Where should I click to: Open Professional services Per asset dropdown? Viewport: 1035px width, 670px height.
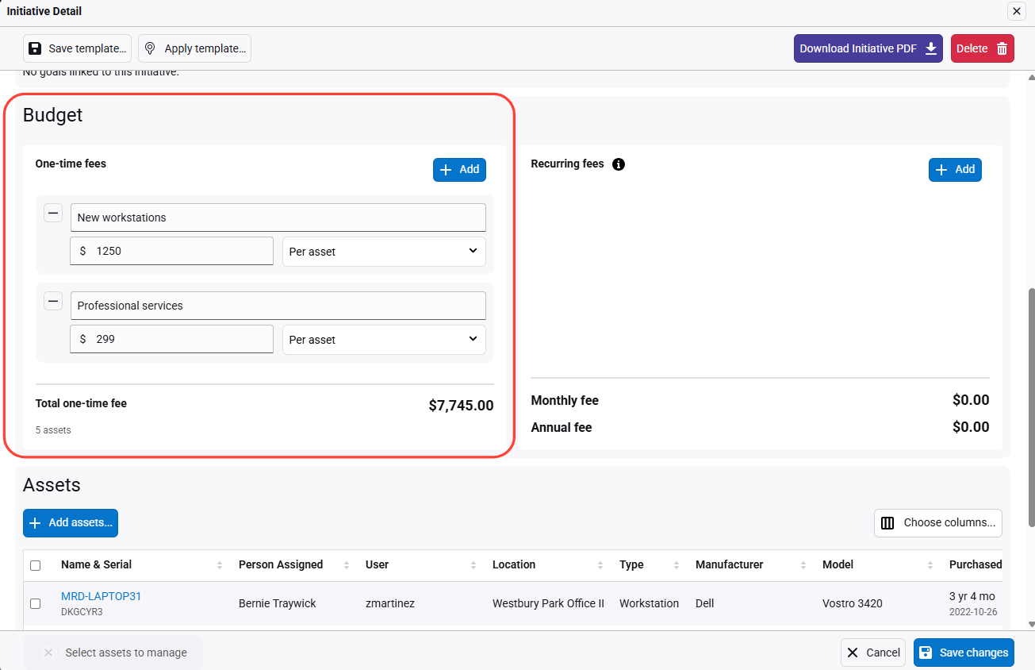point(384,339)
